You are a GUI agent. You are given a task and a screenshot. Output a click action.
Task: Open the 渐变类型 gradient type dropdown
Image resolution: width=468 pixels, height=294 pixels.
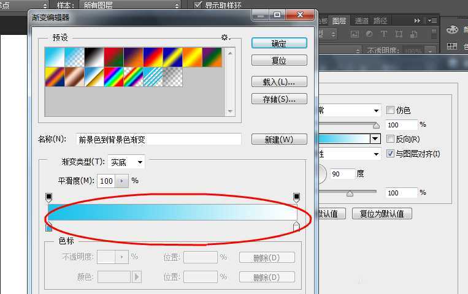click(126, 162)
